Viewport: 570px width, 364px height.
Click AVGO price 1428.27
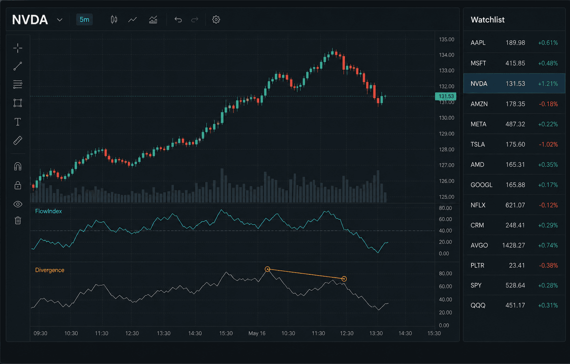(x=513, y=245)
